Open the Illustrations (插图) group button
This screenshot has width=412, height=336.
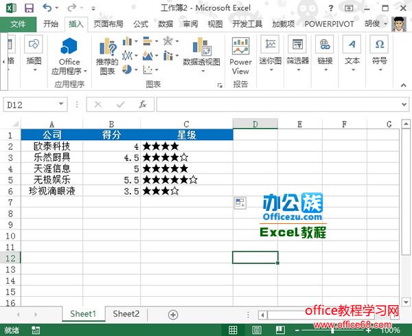tap(34, 54)
